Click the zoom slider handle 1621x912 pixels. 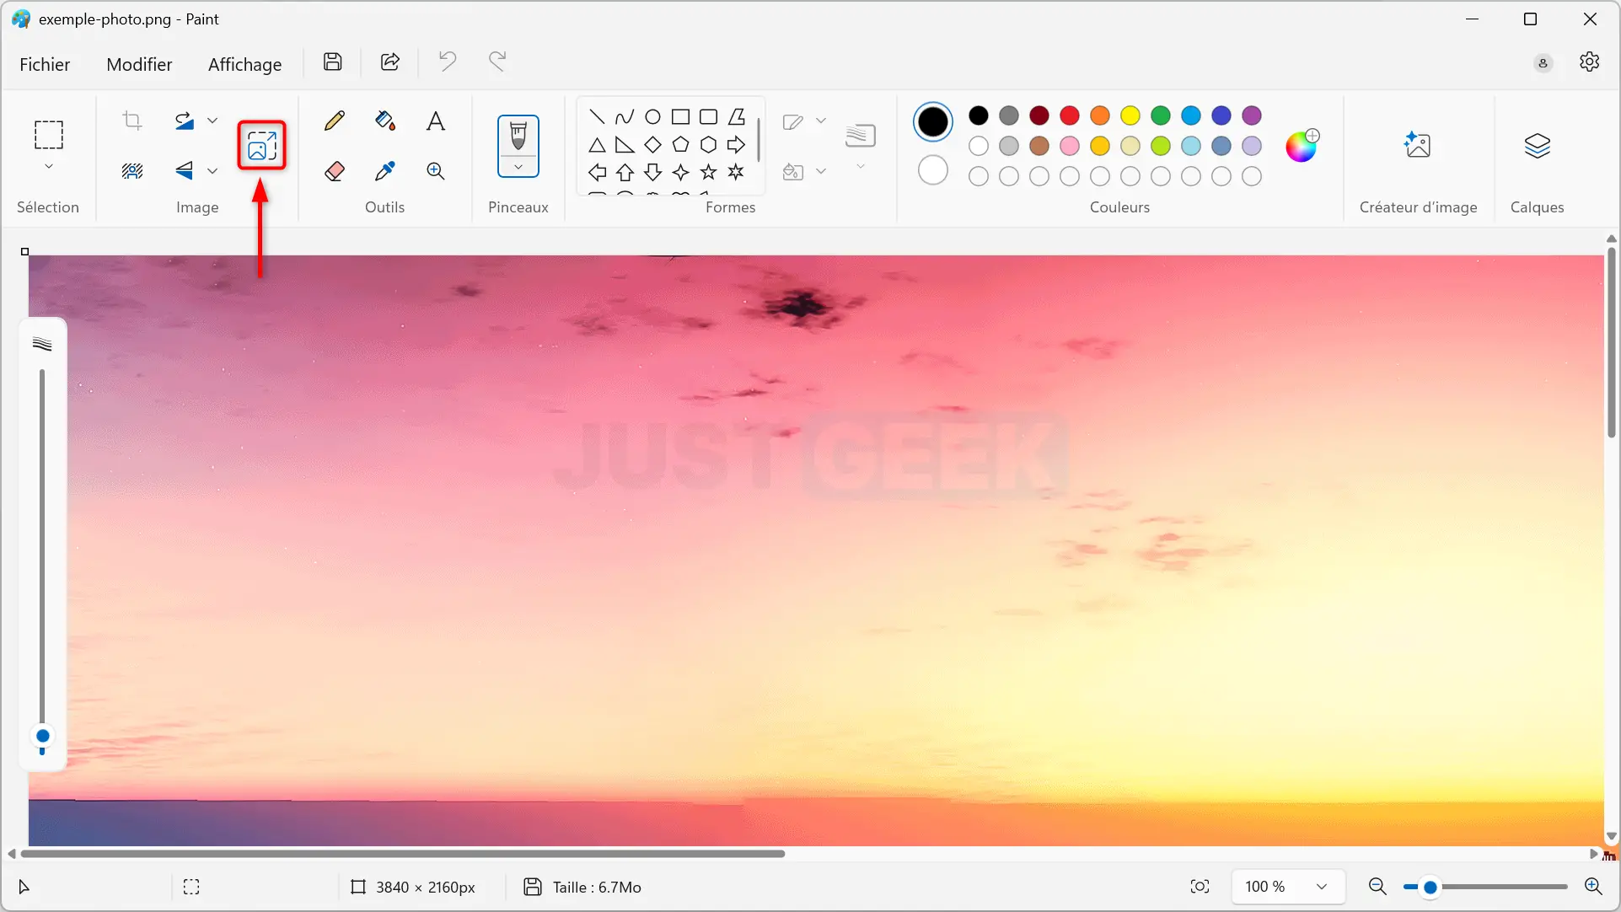[1430, 887]
